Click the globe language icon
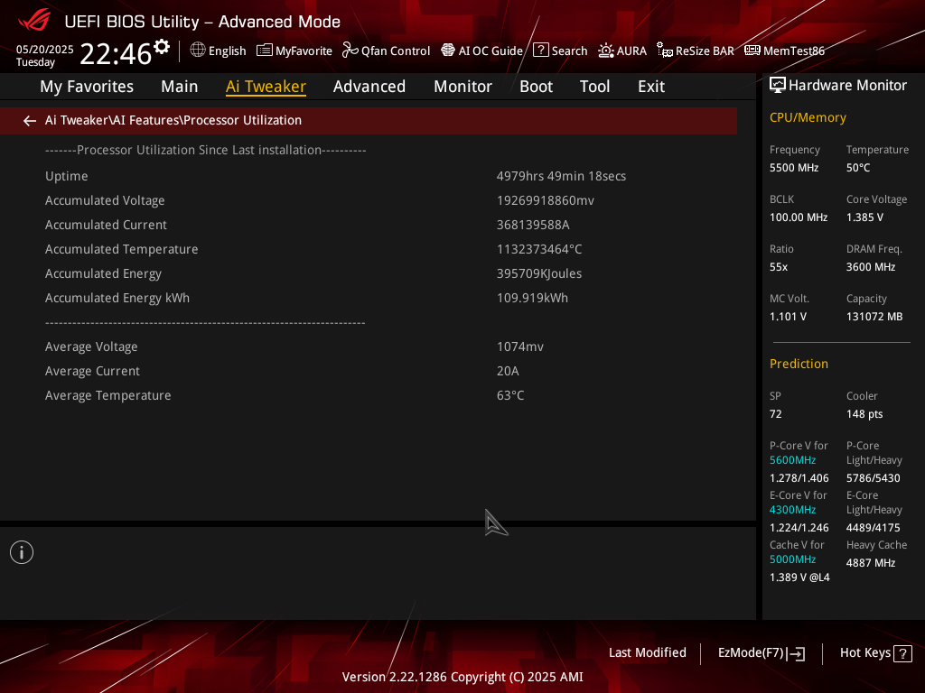Image resolution: width=925 pixels, height=693 pixels. 198,51
